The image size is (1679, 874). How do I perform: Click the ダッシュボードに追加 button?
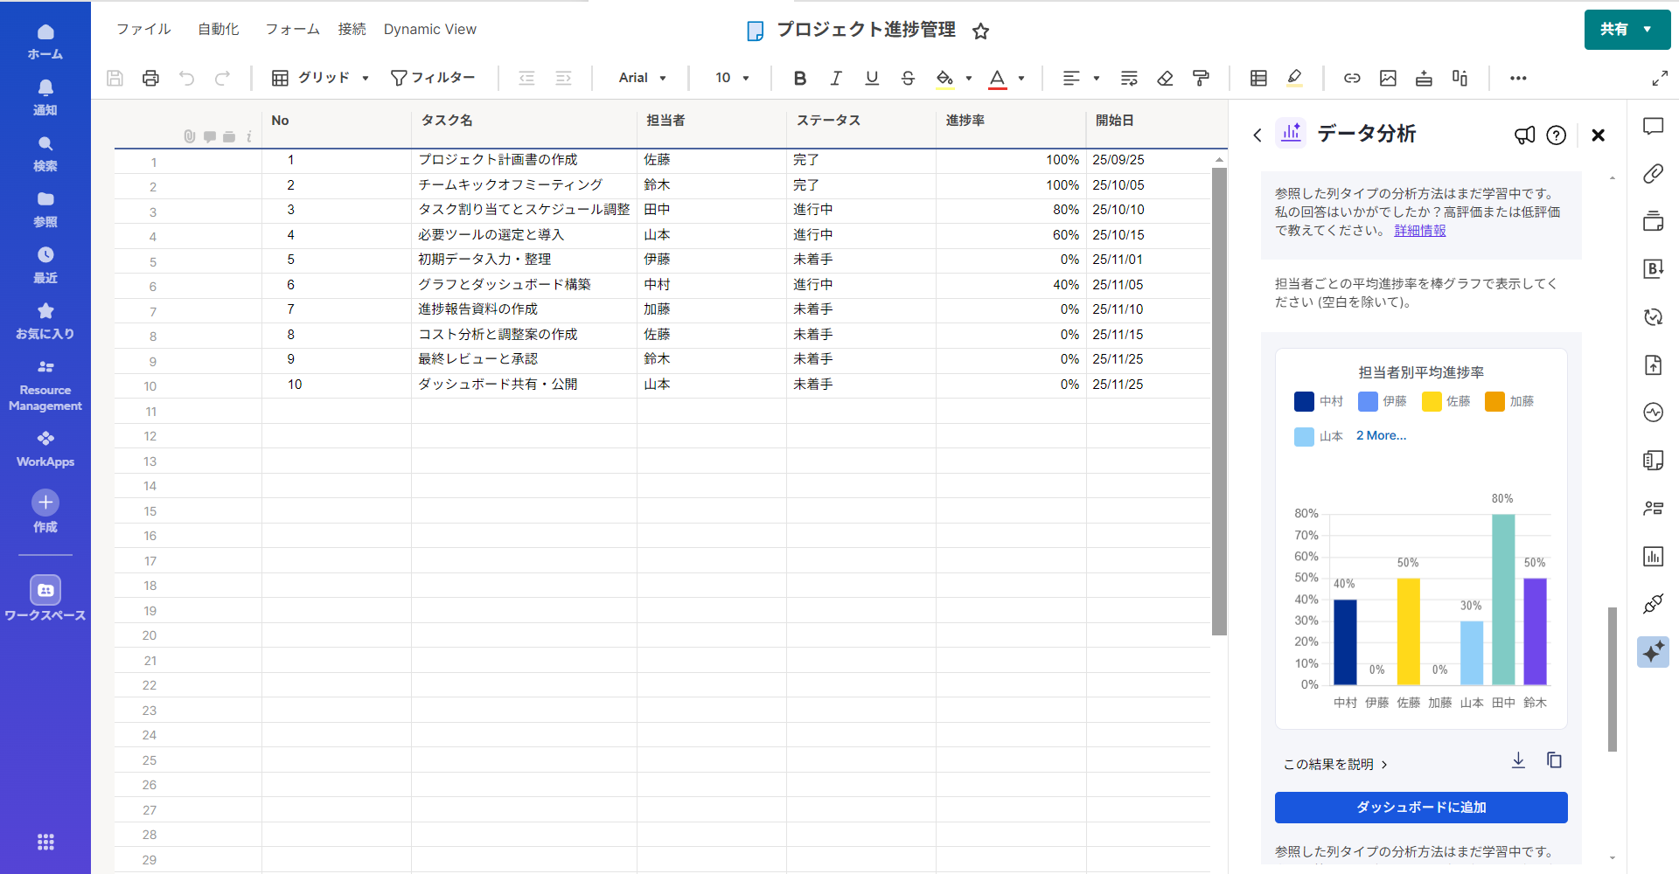pos(1421,808)
